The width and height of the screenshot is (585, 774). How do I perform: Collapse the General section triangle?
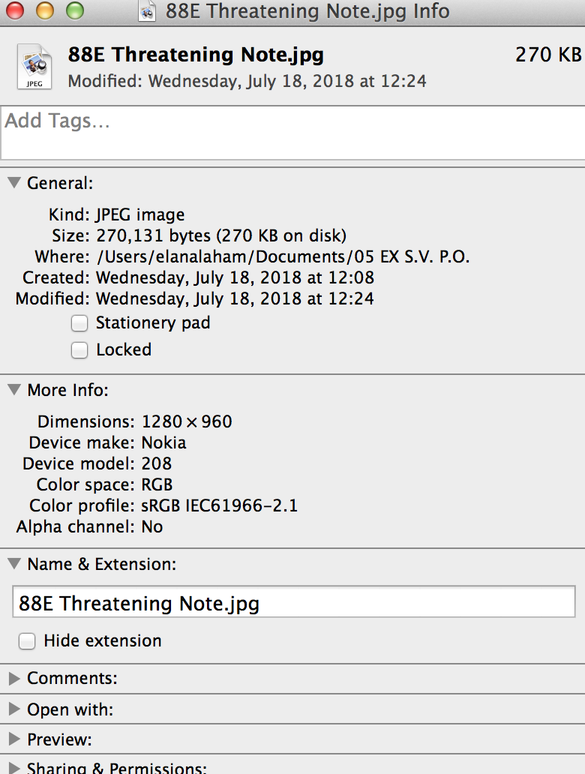(14, 183)
